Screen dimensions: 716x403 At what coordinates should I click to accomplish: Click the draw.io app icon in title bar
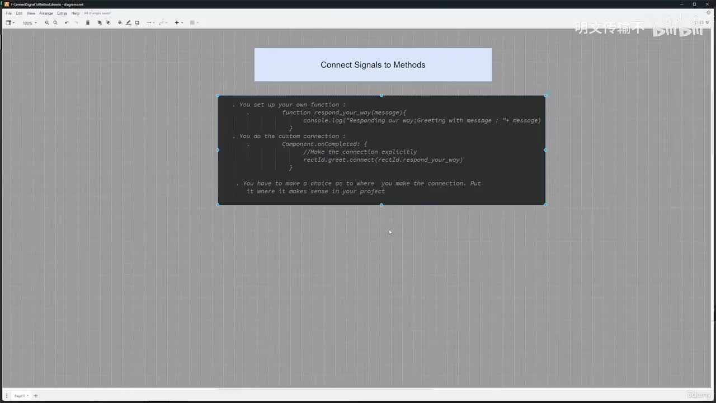click(7, 4)
